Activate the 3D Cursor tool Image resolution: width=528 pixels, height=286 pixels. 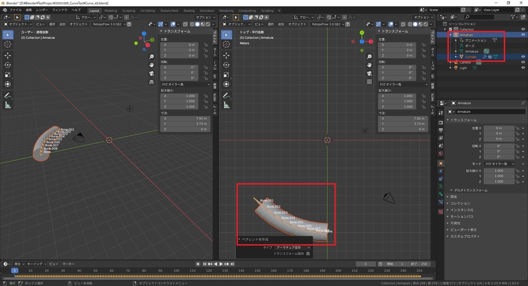click(8, 44)
